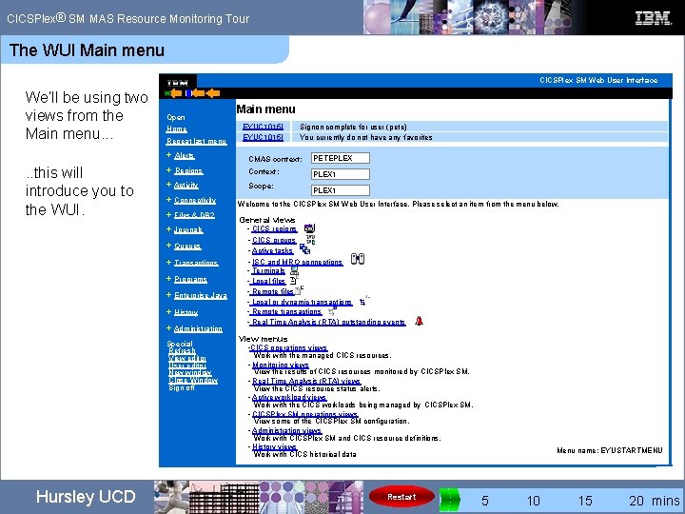
Task: Click the CICS regions computer icon
Action: tap(309, 228)
